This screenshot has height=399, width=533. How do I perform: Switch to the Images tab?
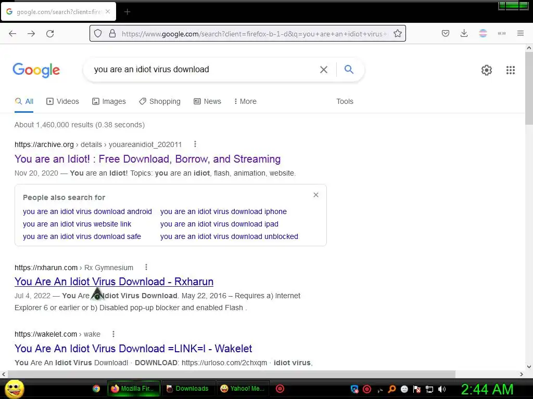pos(109,101)
